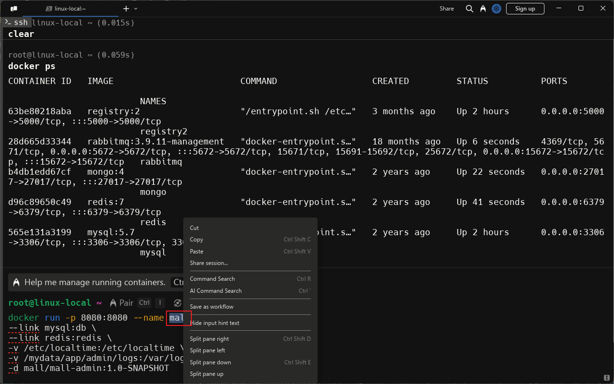Choose Save as workflow option

212,307
